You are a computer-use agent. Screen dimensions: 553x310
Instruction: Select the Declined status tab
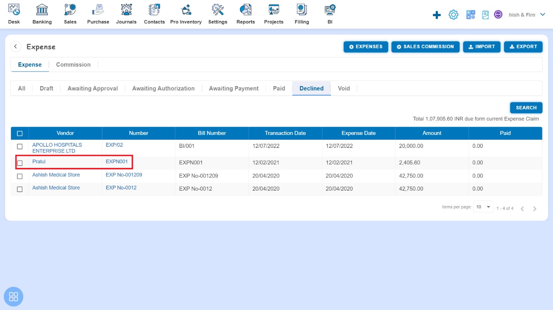coord(312,89)
